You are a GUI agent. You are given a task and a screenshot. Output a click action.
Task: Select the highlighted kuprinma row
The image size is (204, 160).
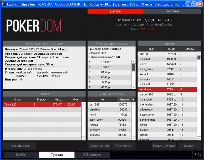[x=167, y=89]
